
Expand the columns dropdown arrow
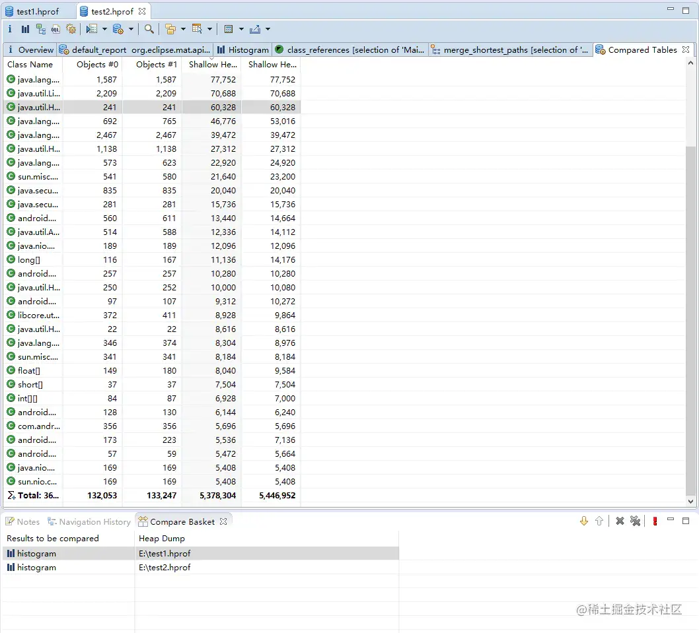click(x=209, y=30)
